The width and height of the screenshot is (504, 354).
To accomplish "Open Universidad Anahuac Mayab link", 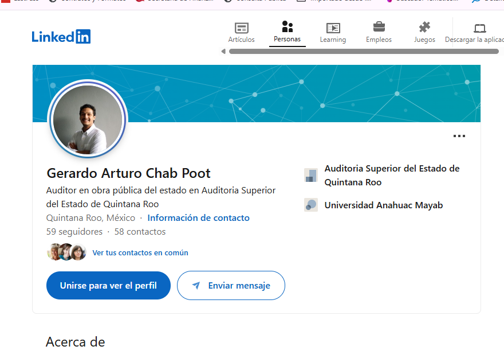I will pos(384,205).
